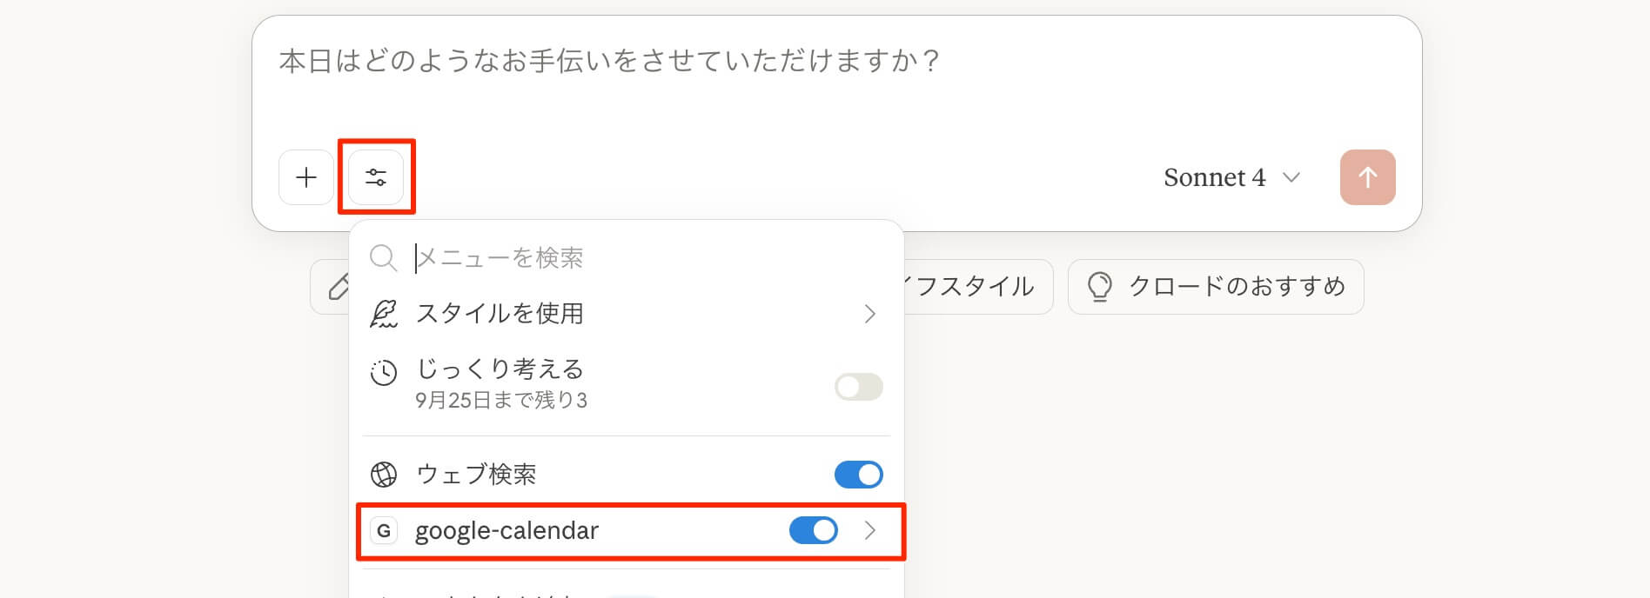Enable the じっくり考える toggle
This screenshot has height=598, width=1650.
click(x=858, y=387)
